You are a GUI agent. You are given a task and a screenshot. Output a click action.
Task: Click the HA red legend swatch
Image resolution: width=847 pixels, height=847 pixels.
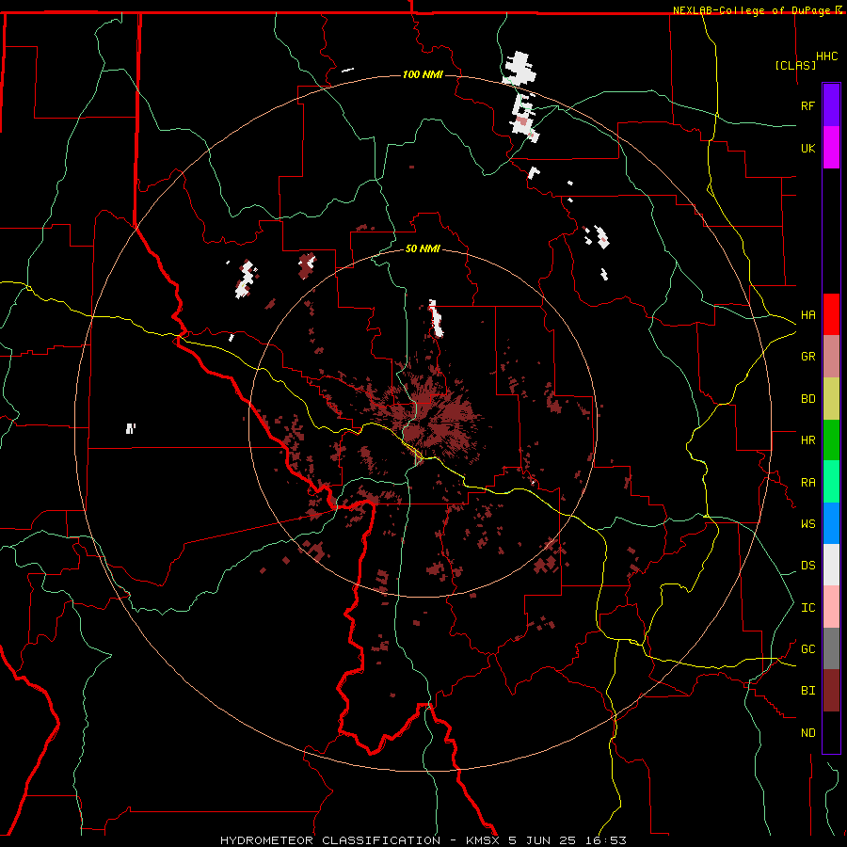(x=831, y=314)
